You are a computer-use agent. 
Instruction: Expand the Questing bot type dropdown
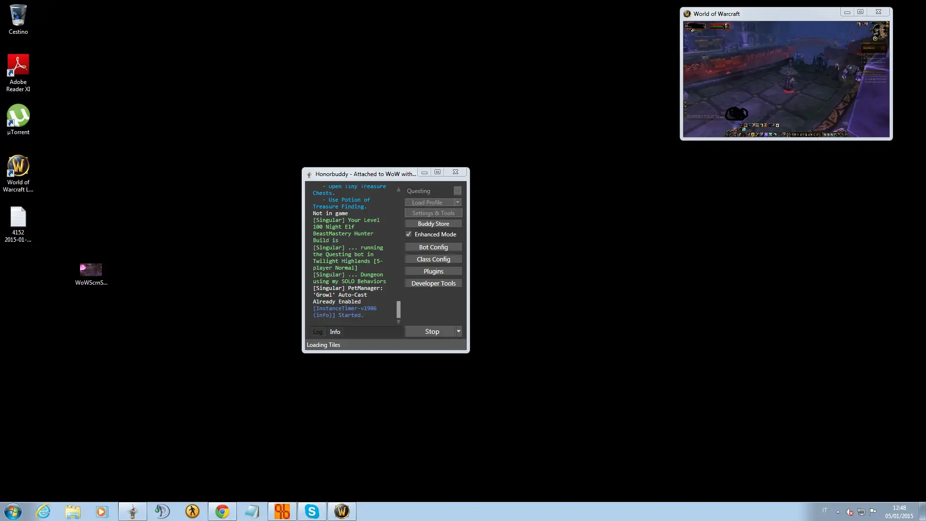[457, 191]
